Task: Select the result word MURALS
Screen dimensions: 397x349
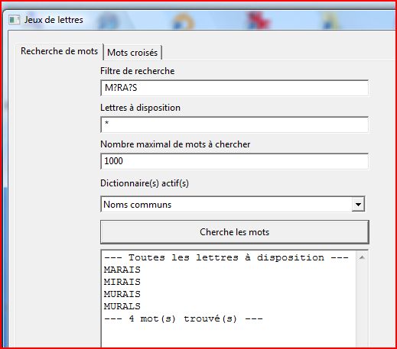Action: click(122, 306)
